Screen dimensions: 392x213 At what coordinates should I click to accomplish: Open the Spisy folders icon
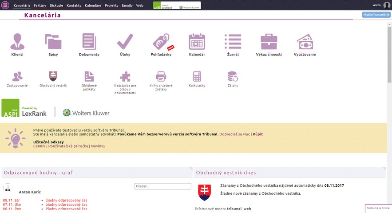[x=53, y=42]
